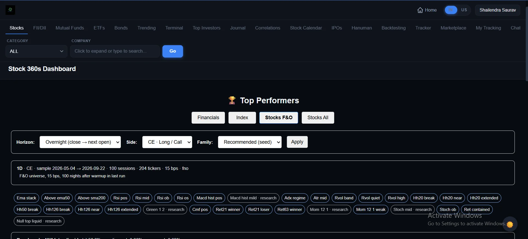Switch market toggle to US
This screenshot has width=528, height=239.
tap(464, 10)
